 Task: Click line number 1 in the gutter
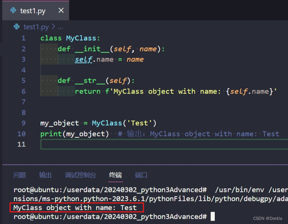point(24,38)
